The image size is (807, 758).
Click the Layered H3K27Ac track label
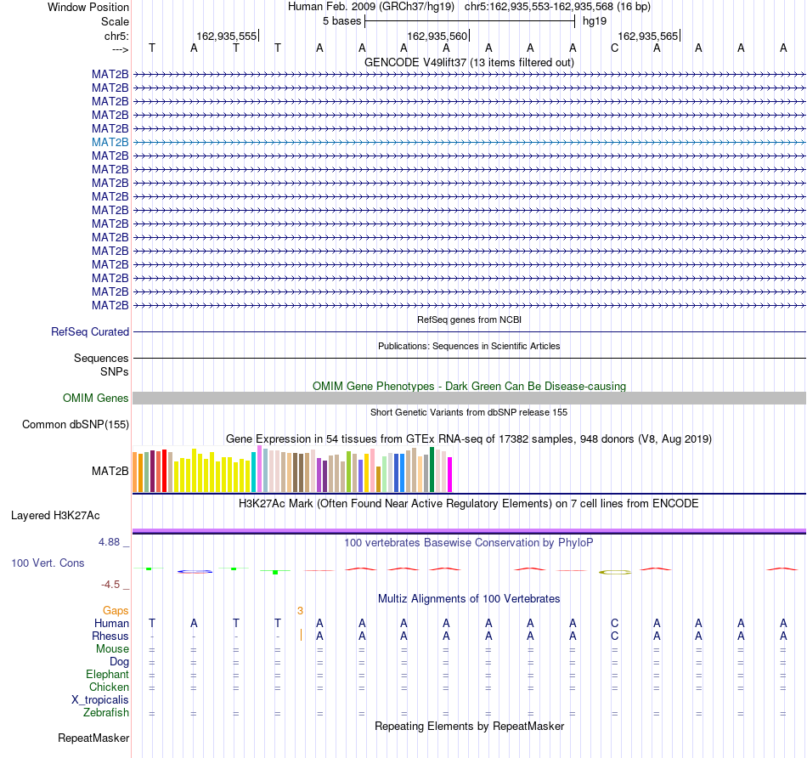point(55,516)
